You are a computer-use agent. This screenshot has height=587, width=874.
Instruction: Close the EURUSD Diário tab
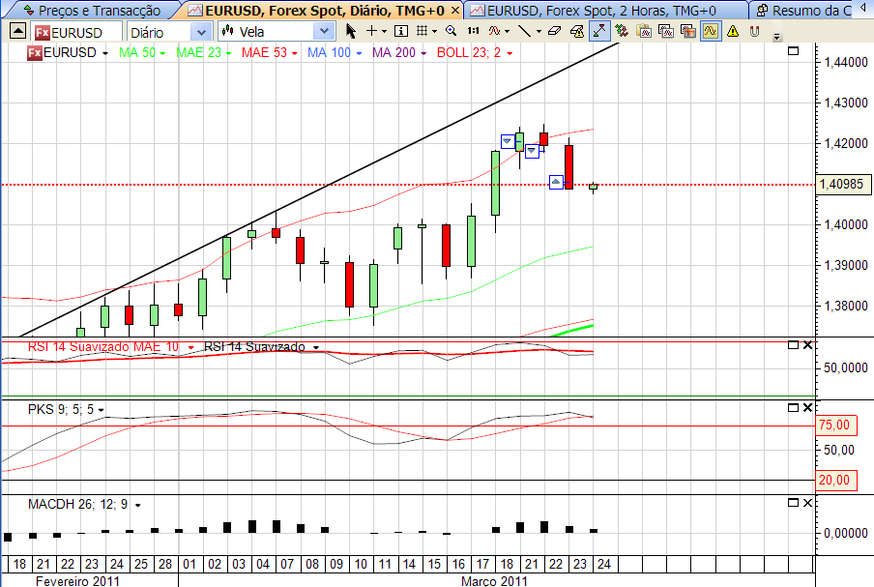[454, 11]
